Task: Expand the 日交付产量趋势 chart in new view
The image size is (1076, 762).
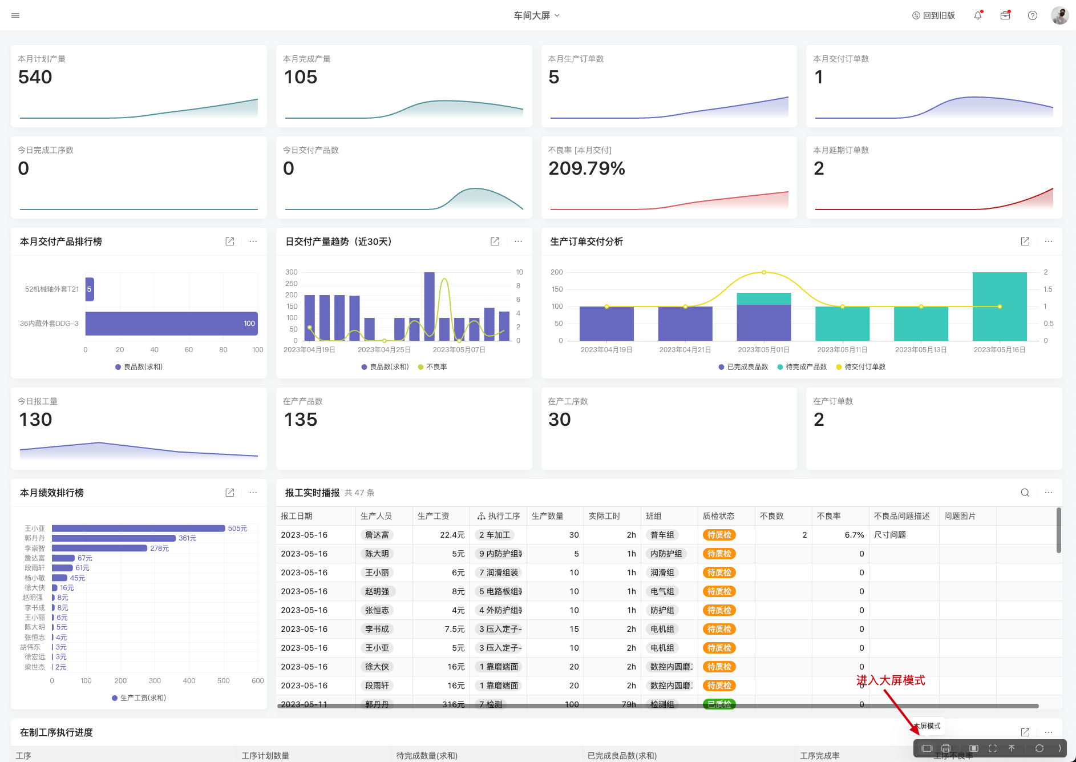Action: [x=495, y=241]
